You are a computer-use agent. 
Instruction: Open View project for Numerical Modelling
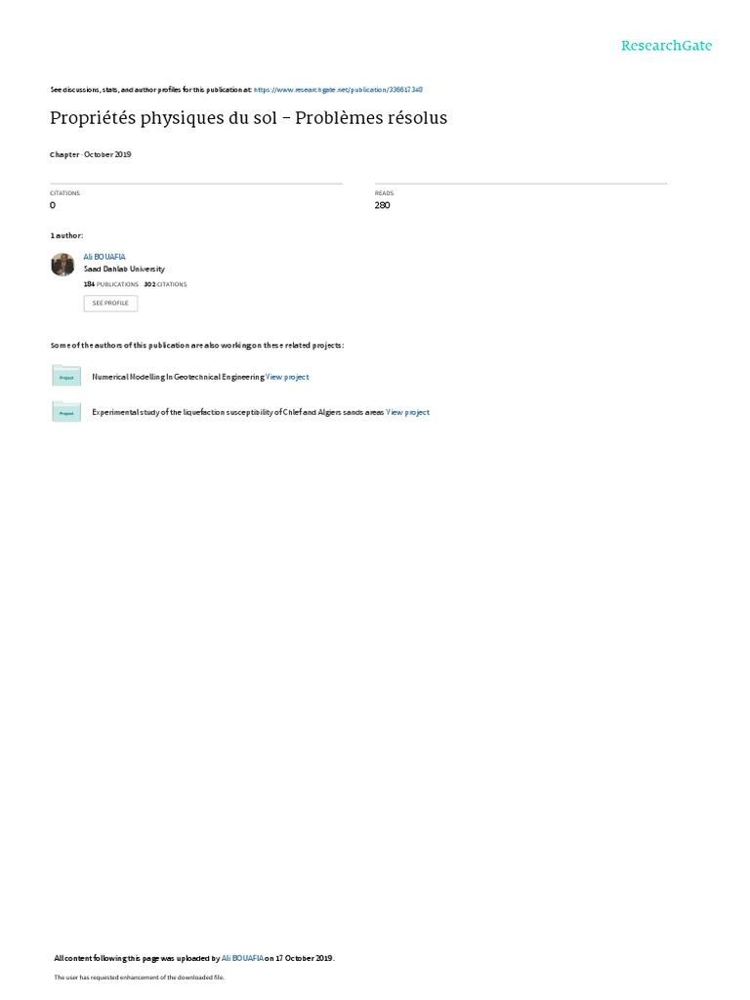click(x=287, y=377)
